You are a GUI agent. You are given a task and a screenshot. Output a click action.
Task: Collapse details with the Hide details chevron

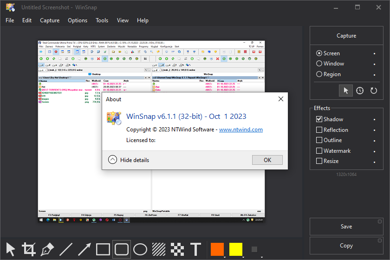(112, 160)
